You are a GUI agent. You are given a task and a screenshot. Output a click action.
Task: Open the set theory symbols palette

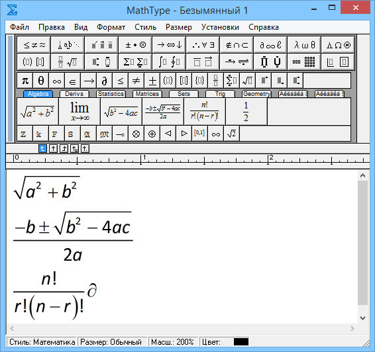coord(237,44)
